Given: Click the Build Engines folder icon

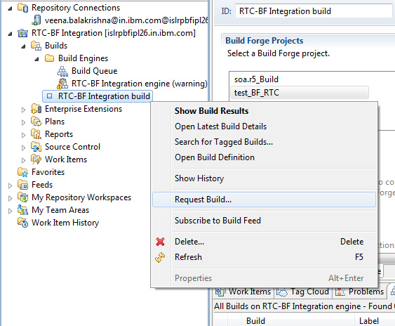Looking at the screenshot, I should [49, 58].
